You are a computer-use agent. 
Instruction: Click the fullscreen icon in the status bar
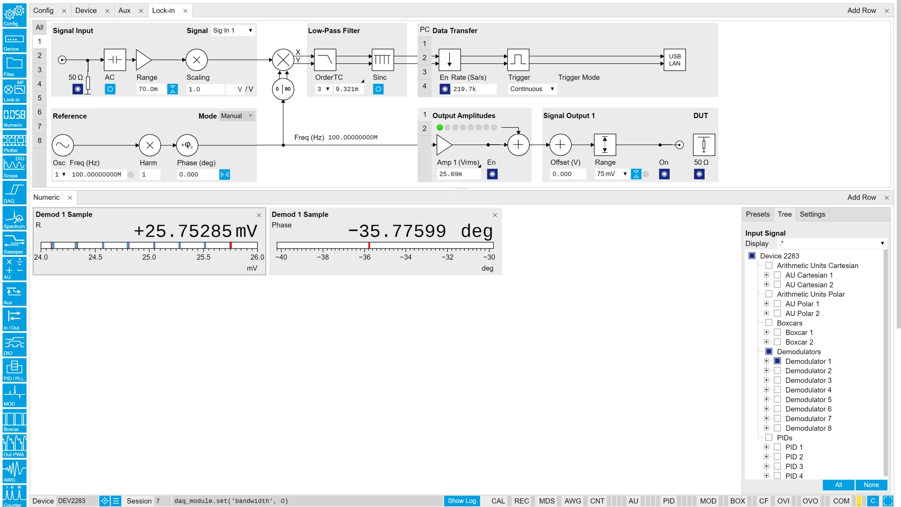tap(888, 501)
